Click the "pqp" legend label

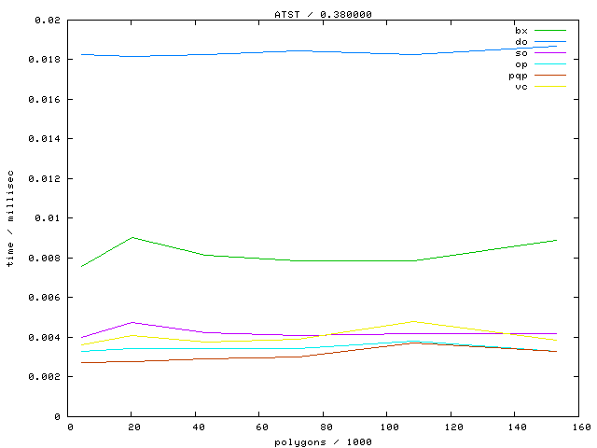tap(518, 76)
